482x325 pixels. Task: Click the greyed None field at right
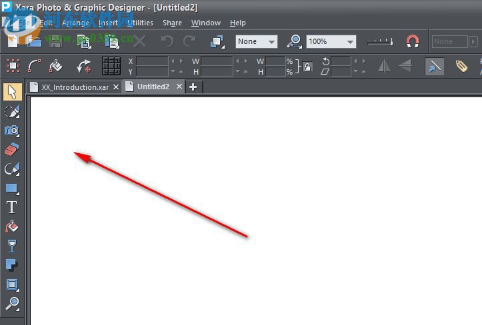click(x=450, y=41)
